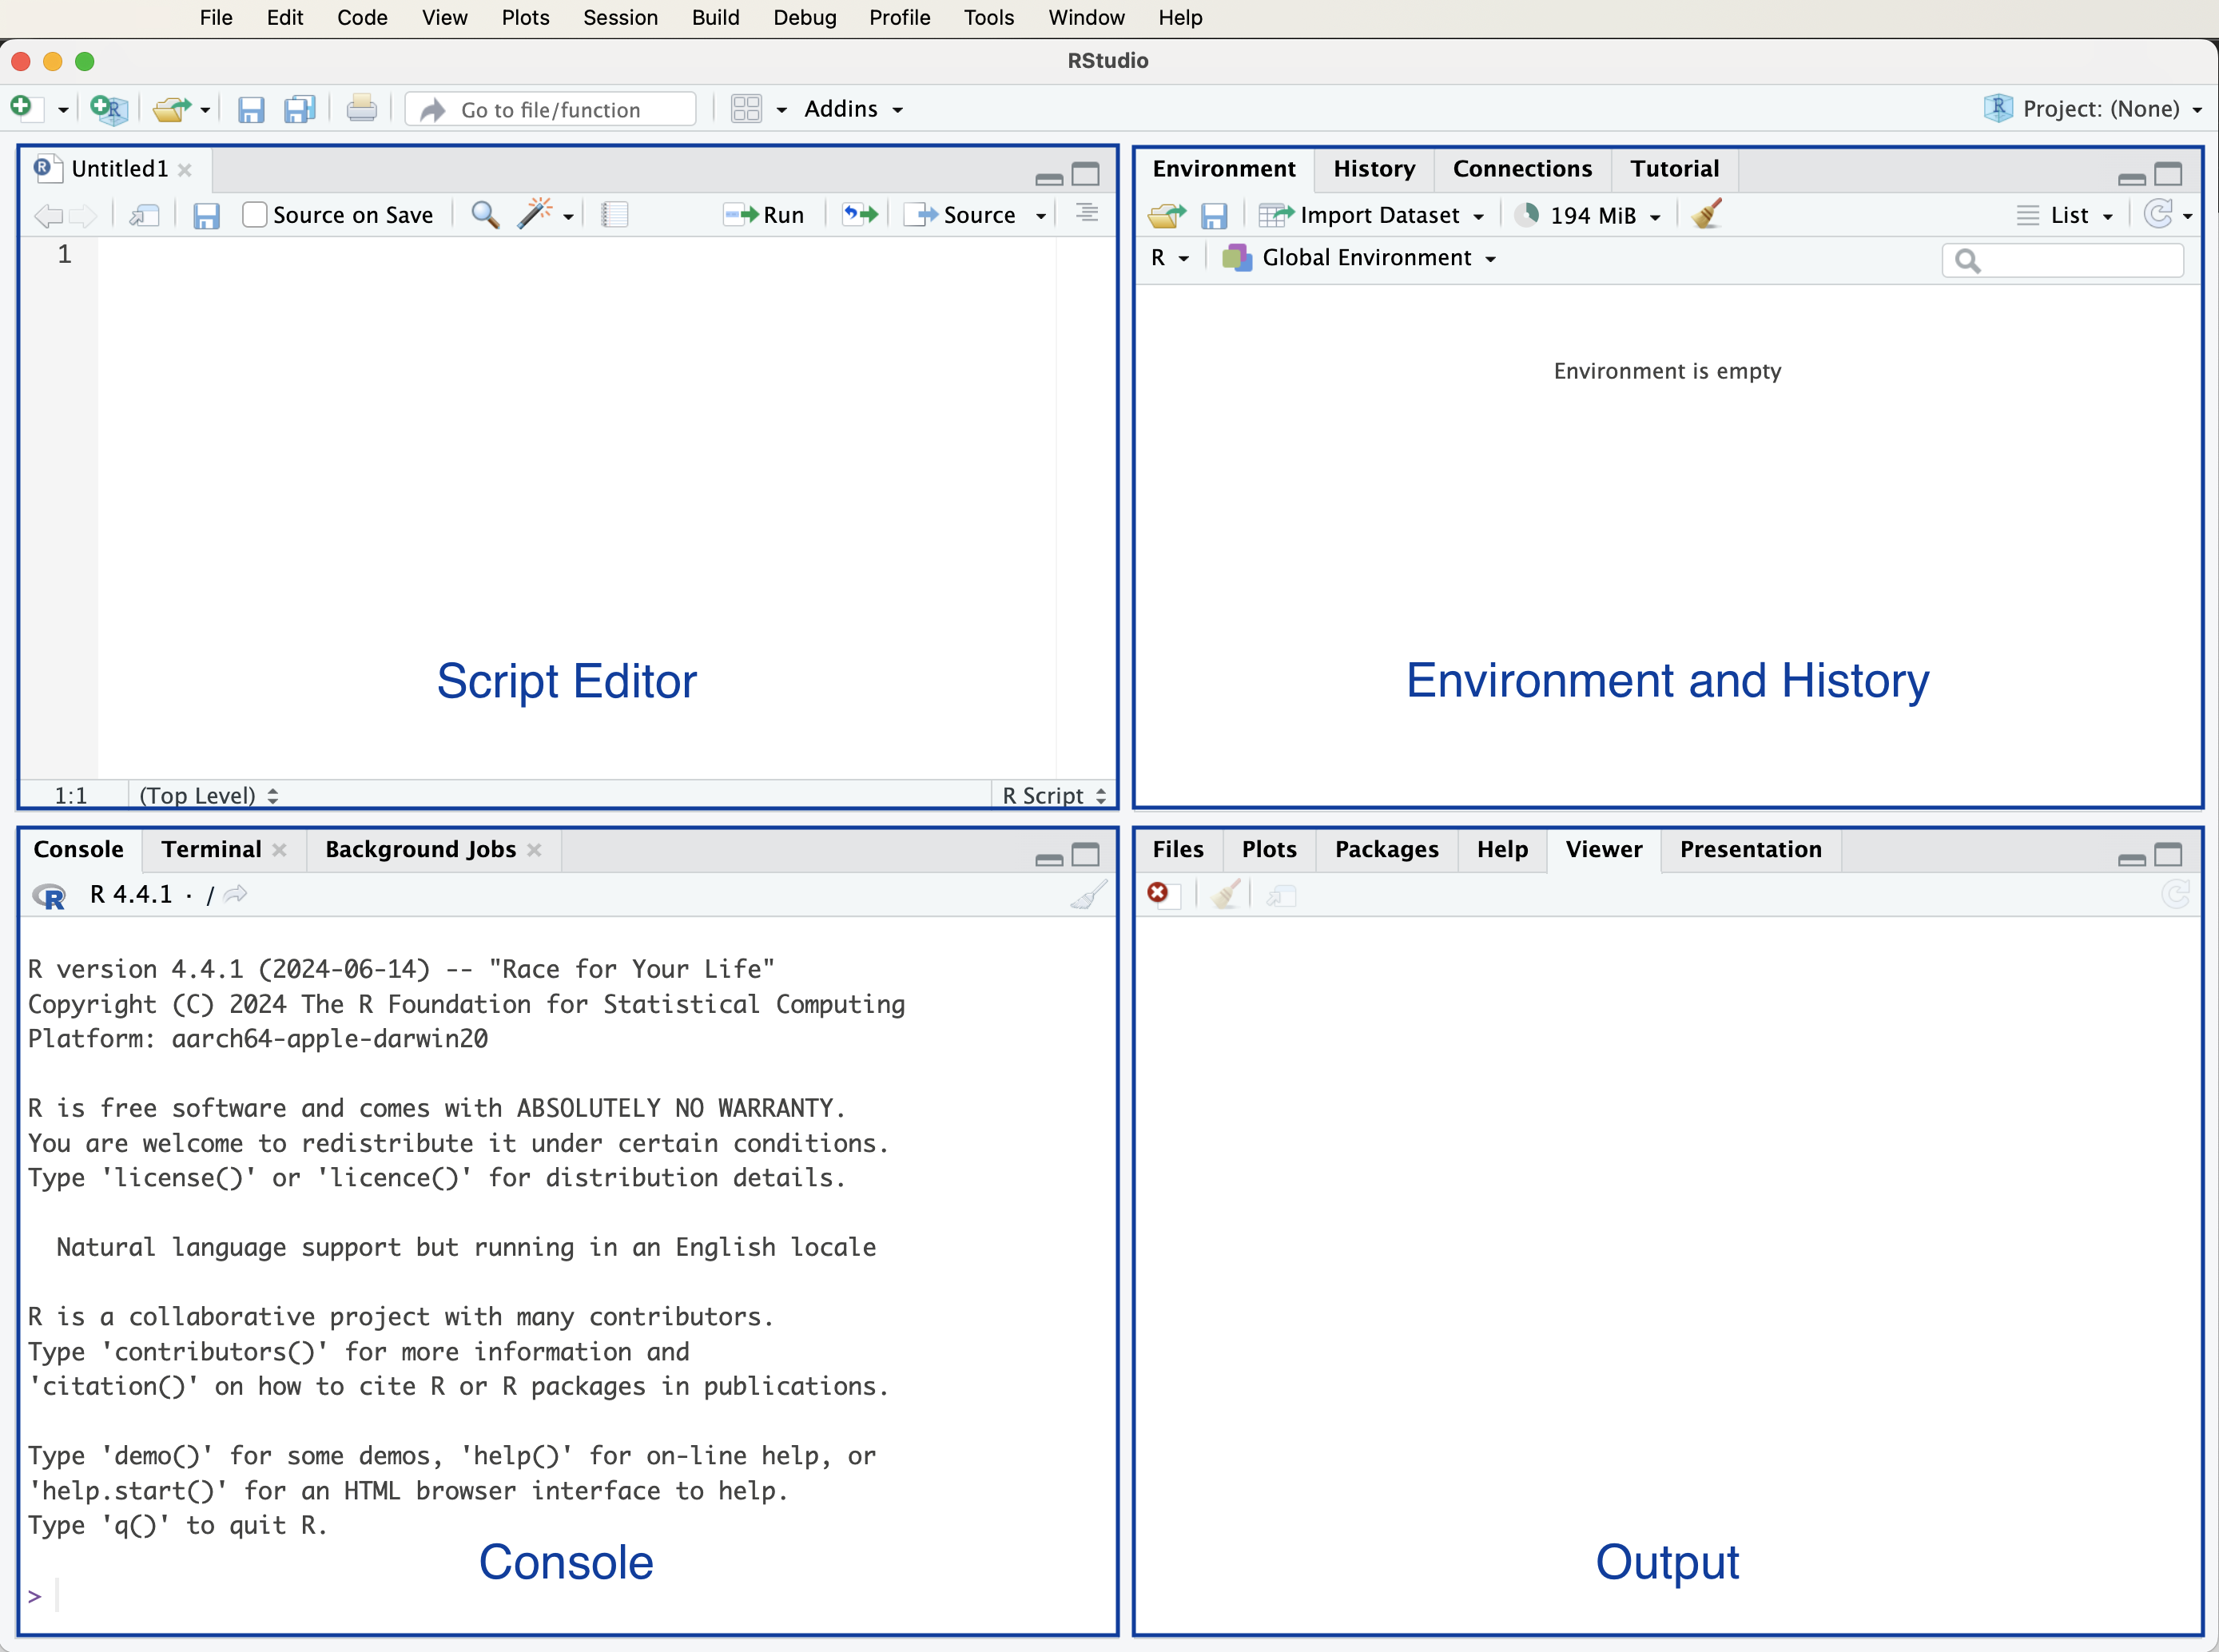Click the Run button in script editor
The height and width of the screenshot is (1652, 2219).
[x=765, y=215]
